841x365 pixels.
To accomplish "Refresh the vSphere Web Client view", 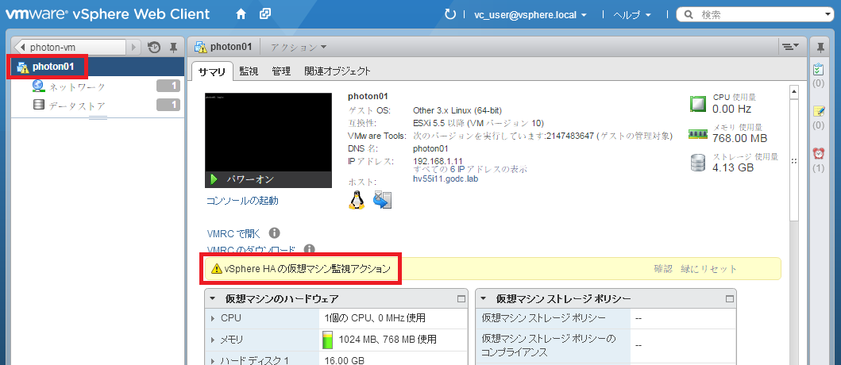I will [450, 14].
